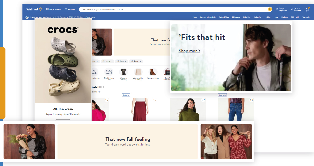Viewport: 314px width, 166px height.
Task: Select the In-store filter pill
Action: coord(107,61)
